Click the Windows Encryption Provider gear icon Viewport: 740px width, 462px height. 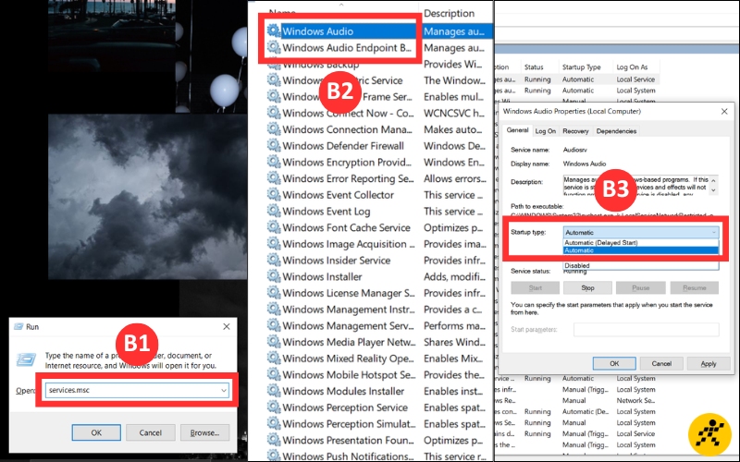tap(273, 162)
